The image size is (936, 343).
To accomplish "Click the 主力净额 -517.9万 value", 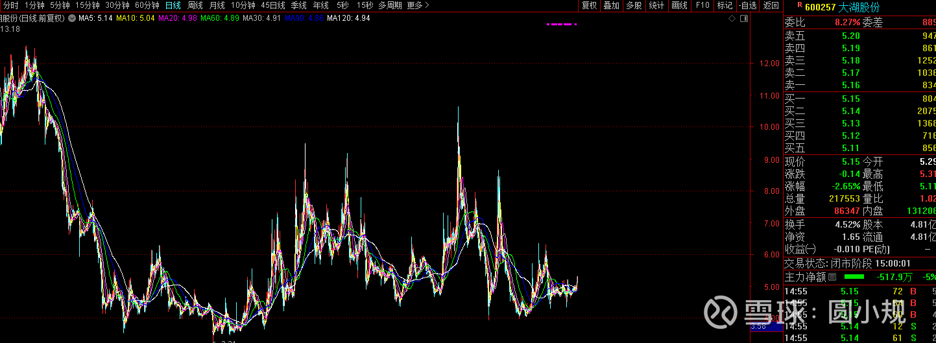I will (894, 278).
